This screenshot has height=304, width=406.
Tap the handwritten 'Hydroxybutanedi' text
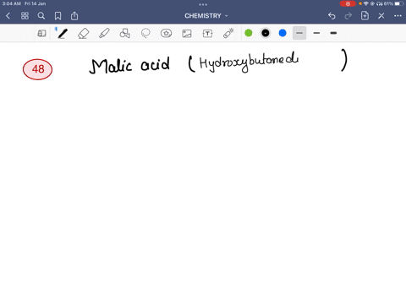(249, 62)
